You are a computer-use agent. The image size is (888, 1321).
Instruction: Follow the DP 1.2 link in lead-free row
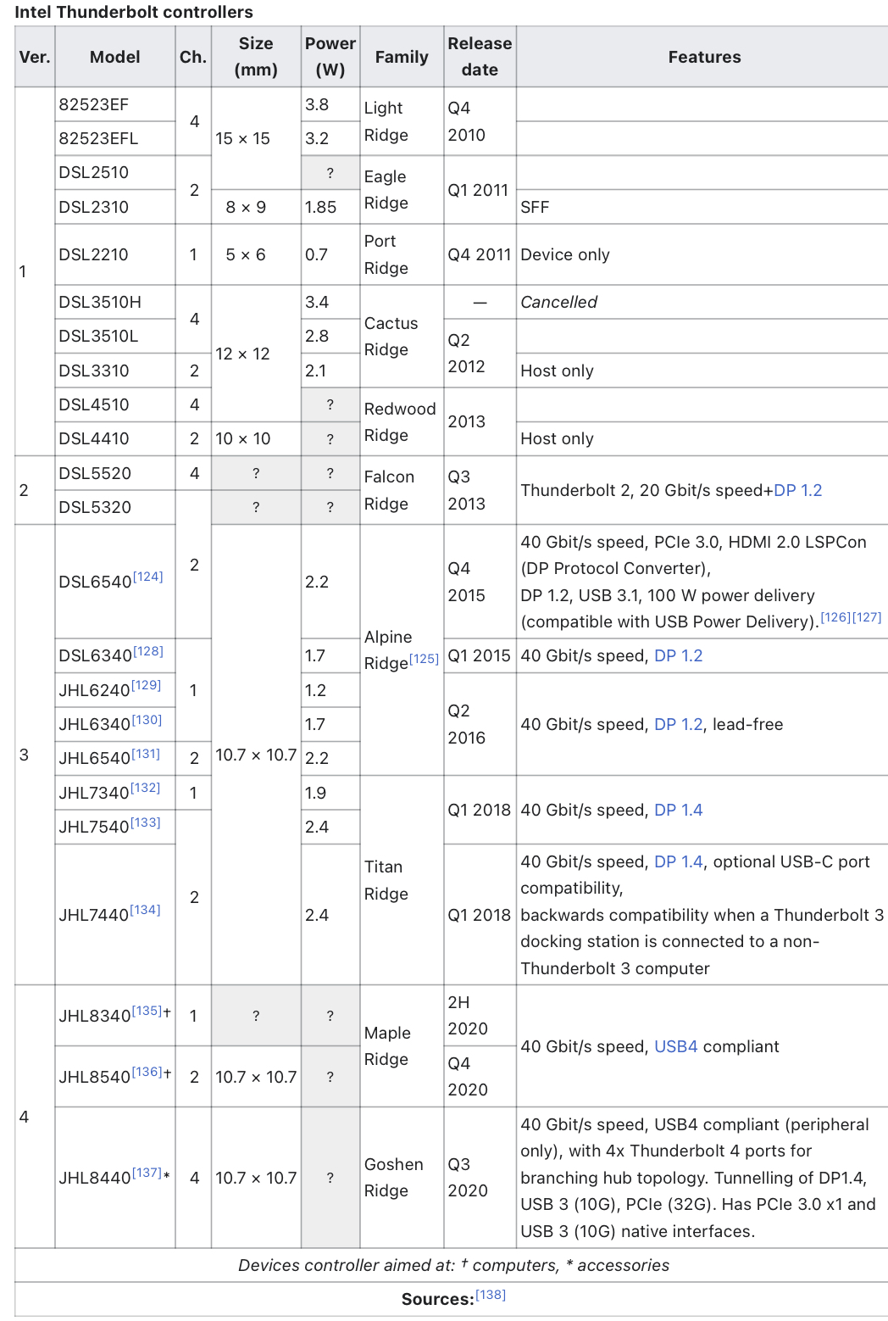(679, 724)
